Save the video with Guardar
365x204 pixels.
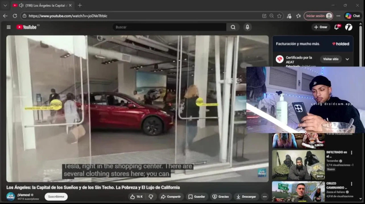197,197
